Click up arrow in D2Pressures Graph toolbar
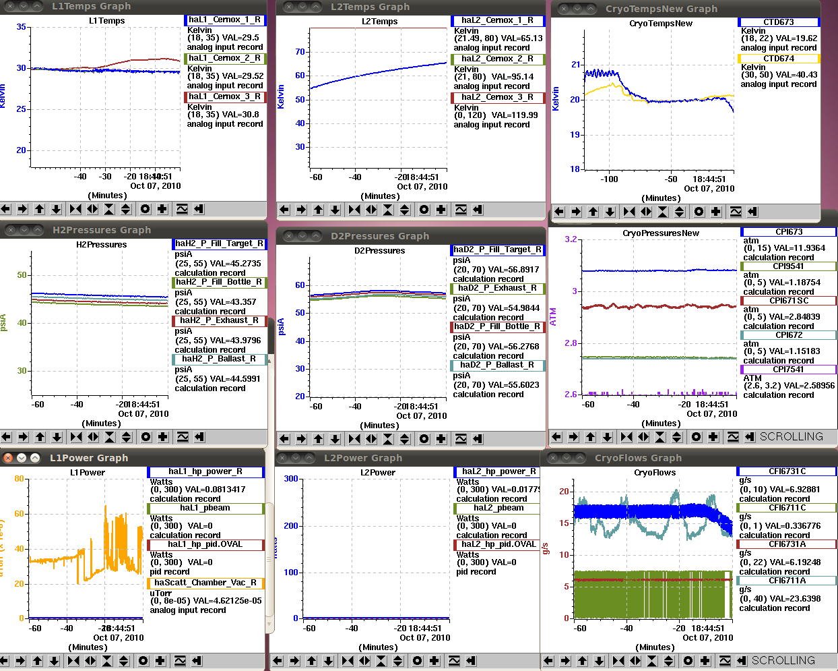 (x=318, y=439)
